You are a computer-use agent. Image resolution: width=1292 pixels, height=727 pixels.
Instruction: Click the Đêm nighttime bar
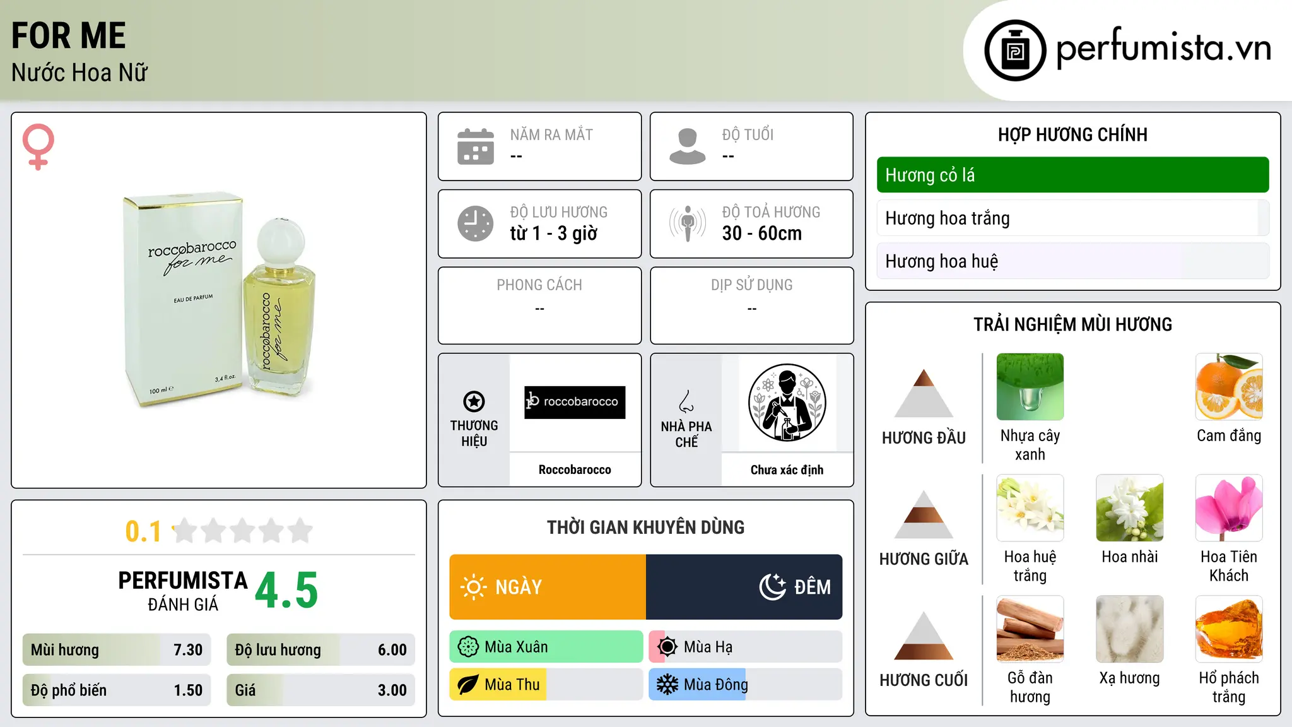pos(744,587)
